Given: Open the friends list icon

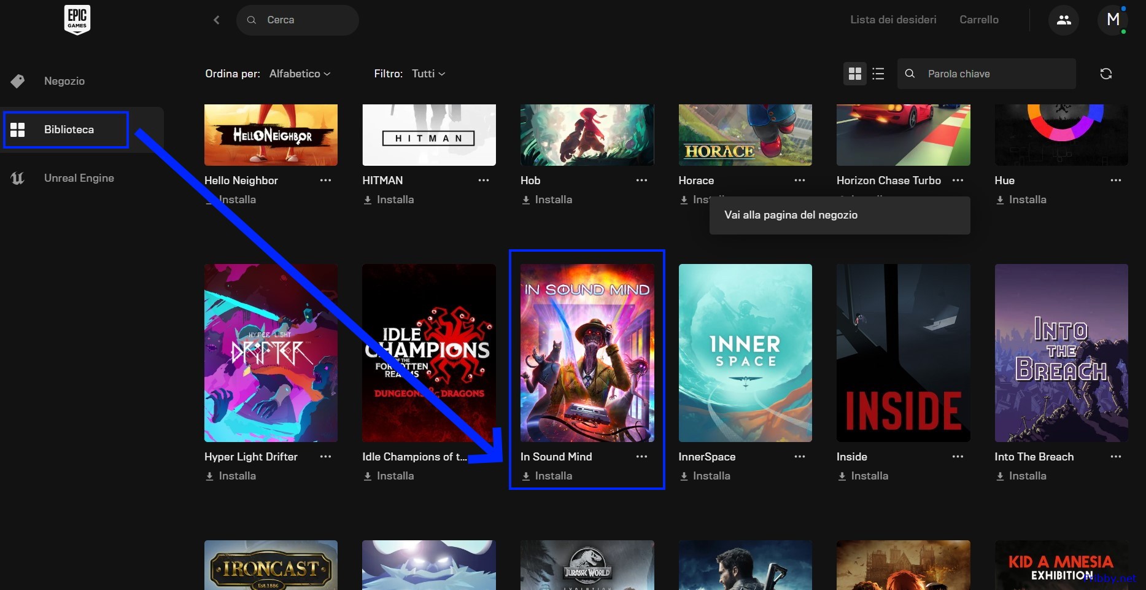Looking at the screenshot, I should 1064,20.
